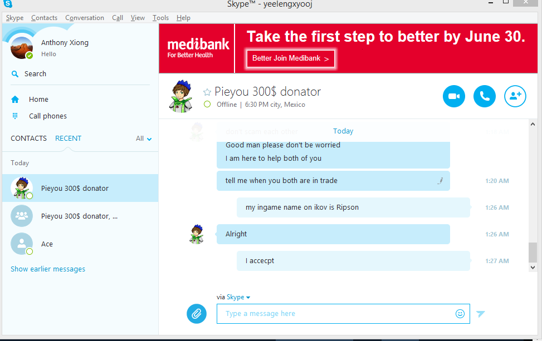This screenshot has width=542, height=341.
Task: Click the Anthony Xiong name
Action: pyautogui.click(x=65, y=43)
